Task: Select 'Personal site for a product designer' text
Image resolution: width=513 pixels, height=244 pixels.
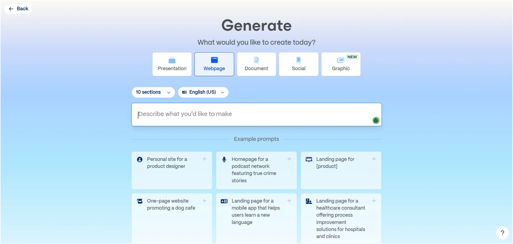Action: [167, 163]
